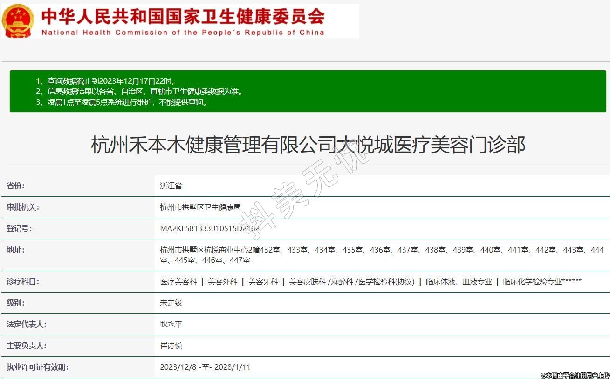Select legal representative name 耿永平
Screen dimensions: 610x379
(x=171, y=324)
